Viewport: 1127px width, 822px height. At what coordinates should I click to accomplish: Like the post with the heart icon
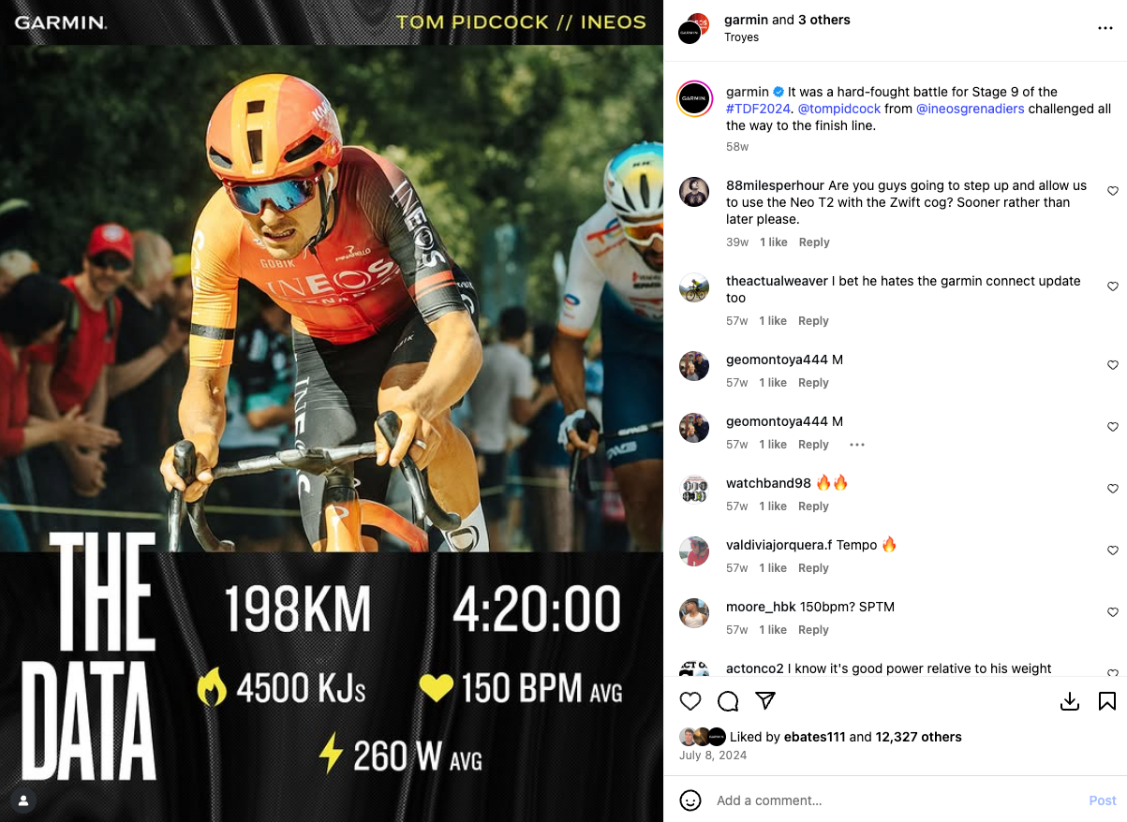[x=690, y=701]
